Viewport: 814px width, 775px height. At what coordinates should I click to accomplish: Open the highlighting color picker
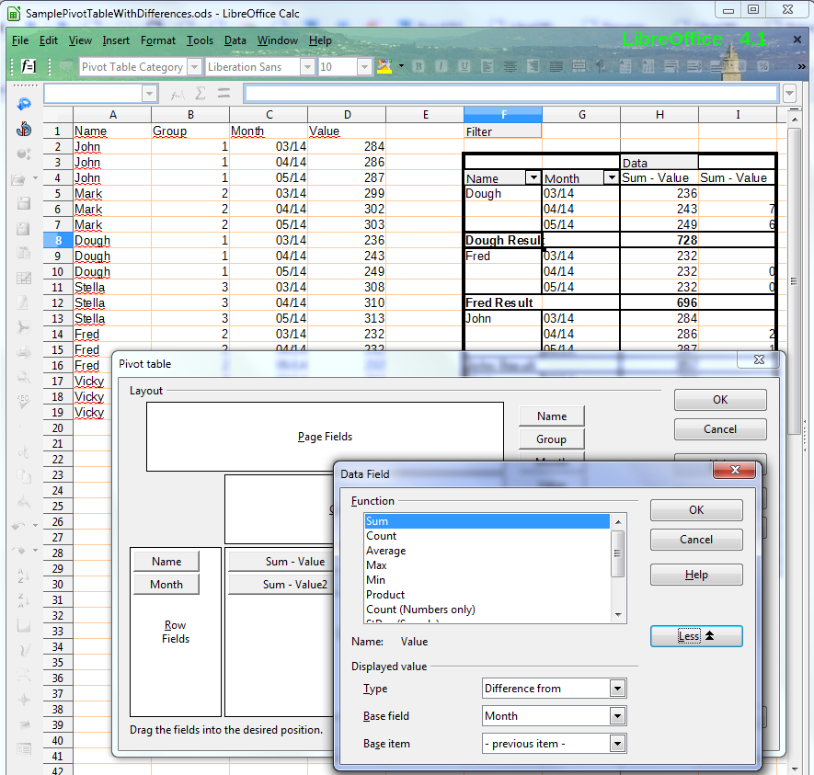(x=399, y=66)
